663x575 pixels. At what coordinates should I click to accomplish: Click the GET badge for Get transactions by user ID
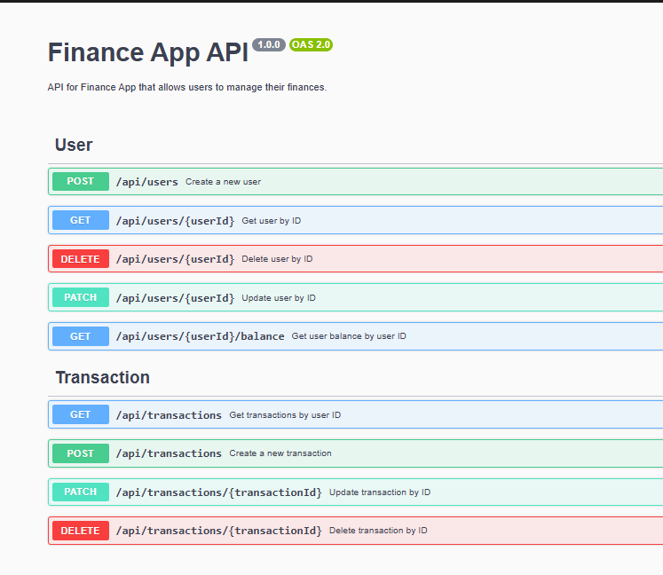pyautogui.click(x=81, y=414)
